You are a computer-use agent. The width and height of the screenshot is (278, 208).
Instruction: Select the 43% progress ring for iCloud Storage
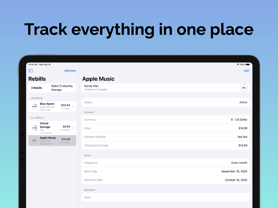click(34, 128)
